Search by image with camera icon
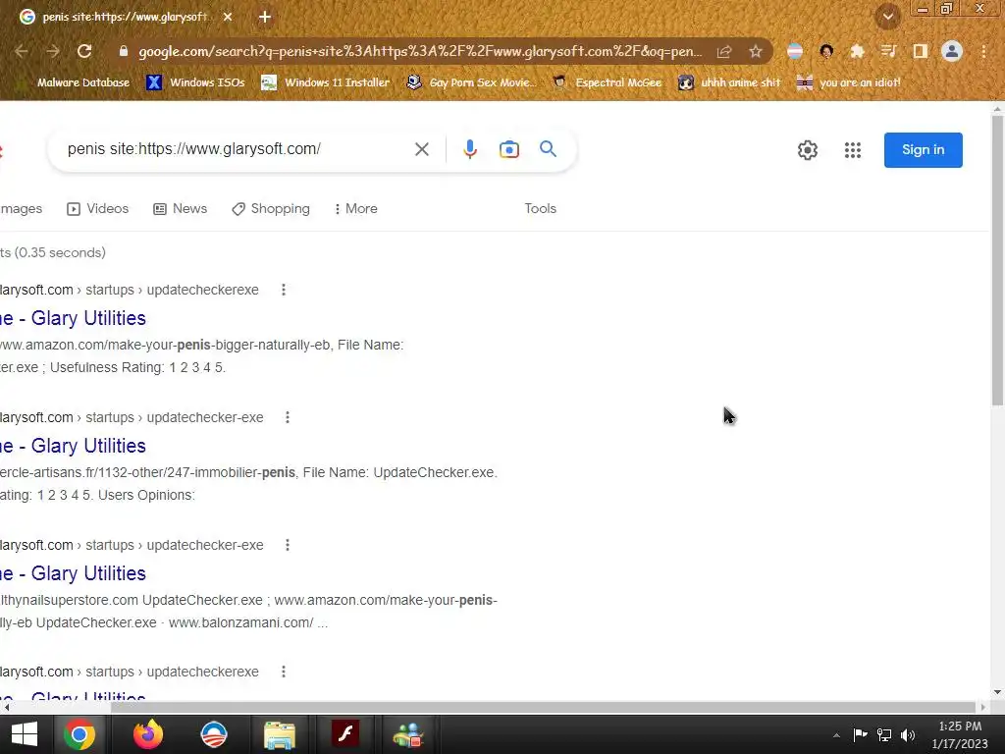 pos(509,149)
